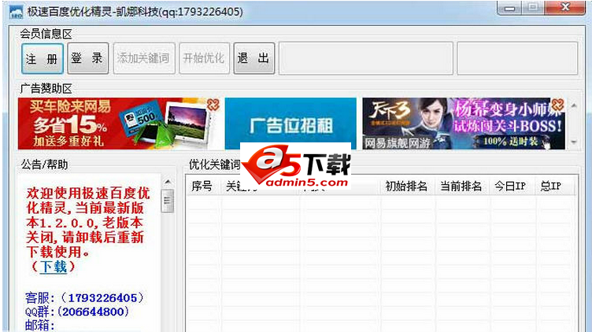This screenshot has height=332, width=592.
Task: Click the QQ group number 206644800
Action: [93, 312]
